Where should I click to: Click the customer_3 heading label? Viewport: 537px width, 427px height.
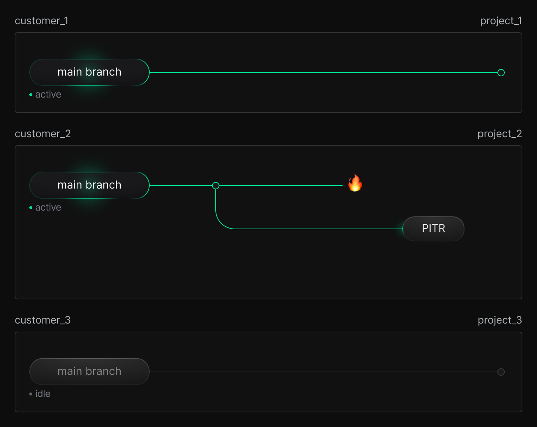pos(43,320)
